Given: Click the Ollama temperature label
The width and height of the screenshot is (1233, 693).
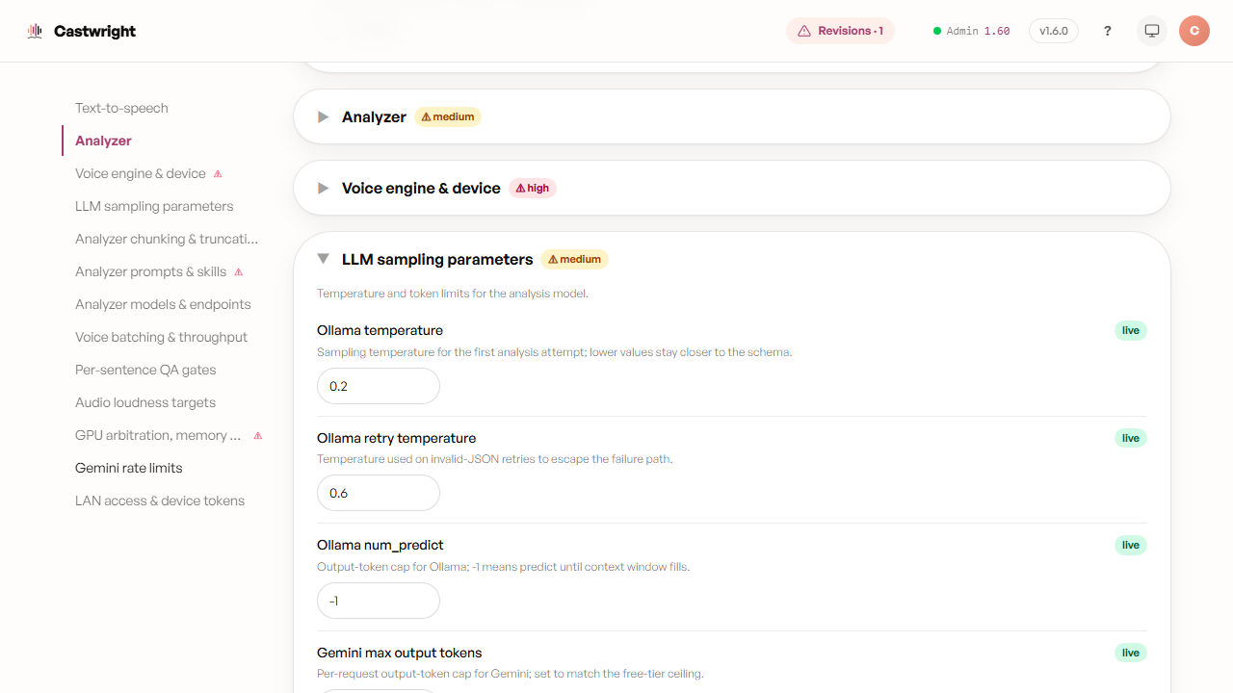Looking at the screenshot, I should (x=380, y=330).
